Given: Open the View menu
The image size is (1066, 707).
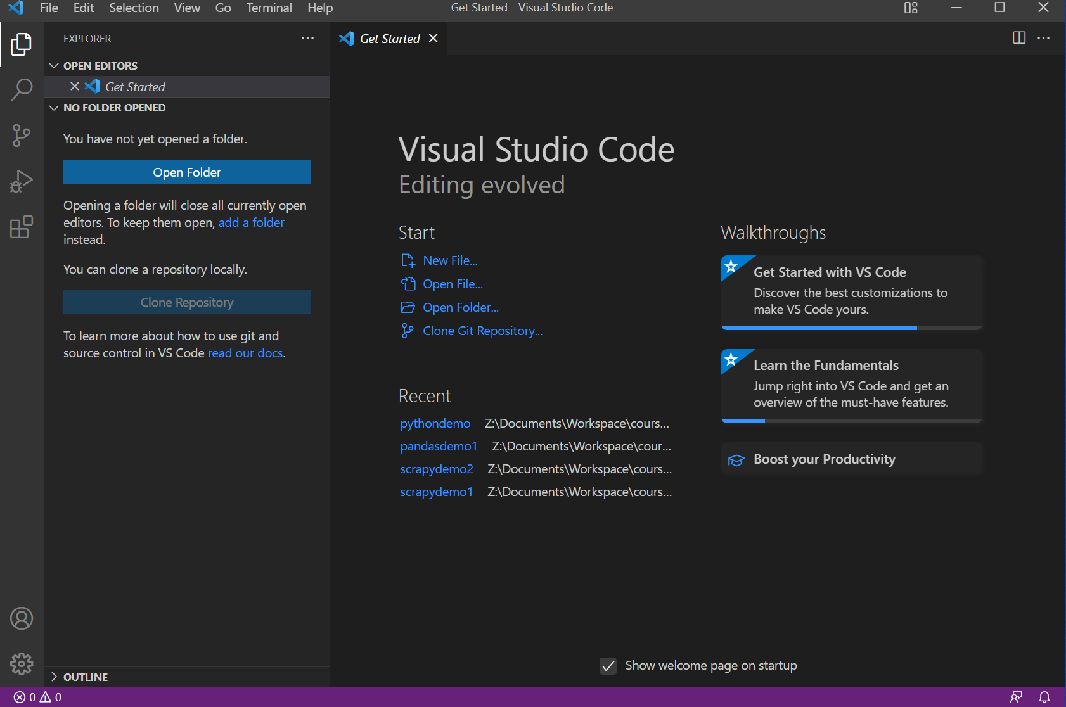Looking at the screenshot, I should coord(187,8).
